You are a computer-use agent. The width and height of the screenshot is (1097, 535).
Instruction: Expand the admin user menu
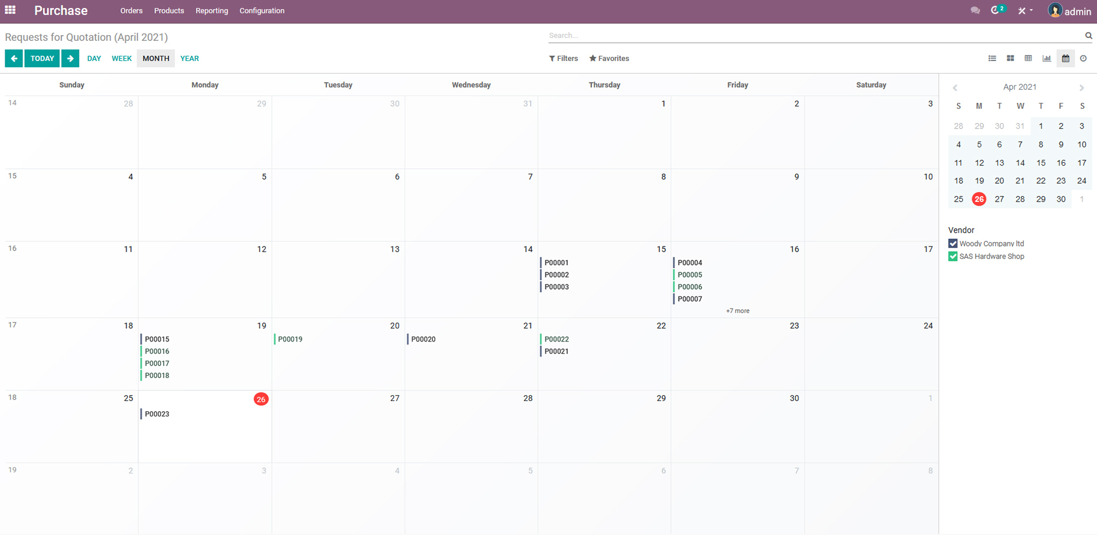(1069, 11)
